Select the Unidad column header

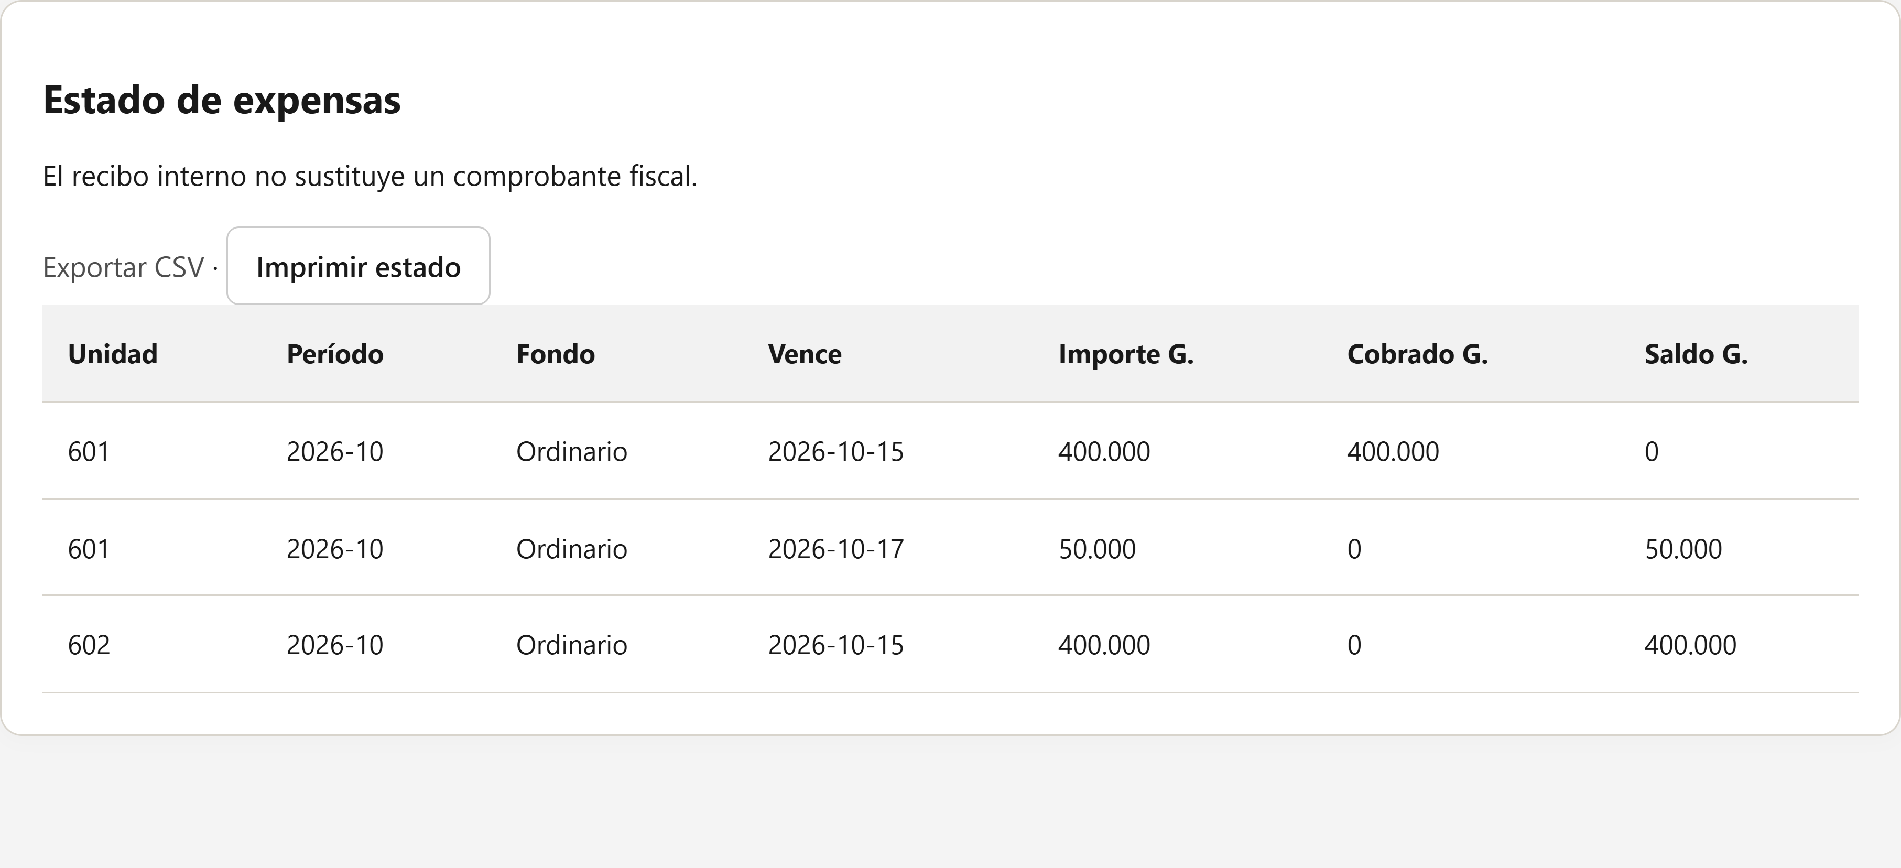point(113,354)
